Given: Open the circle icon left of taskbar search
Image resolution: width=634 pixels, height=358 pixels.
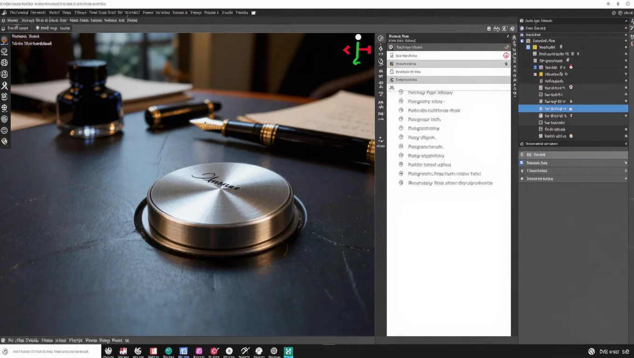Looking at the screenshot, I should coord(5,351).
